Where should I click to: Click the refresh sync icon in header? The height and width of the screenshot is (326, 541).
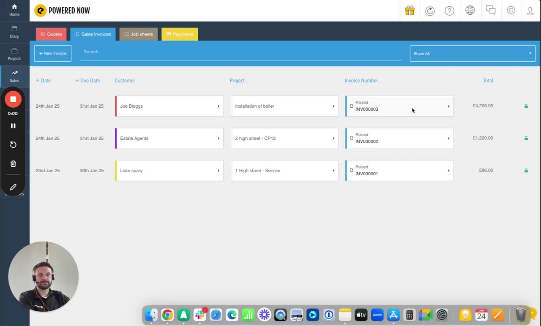click(430, 11)
